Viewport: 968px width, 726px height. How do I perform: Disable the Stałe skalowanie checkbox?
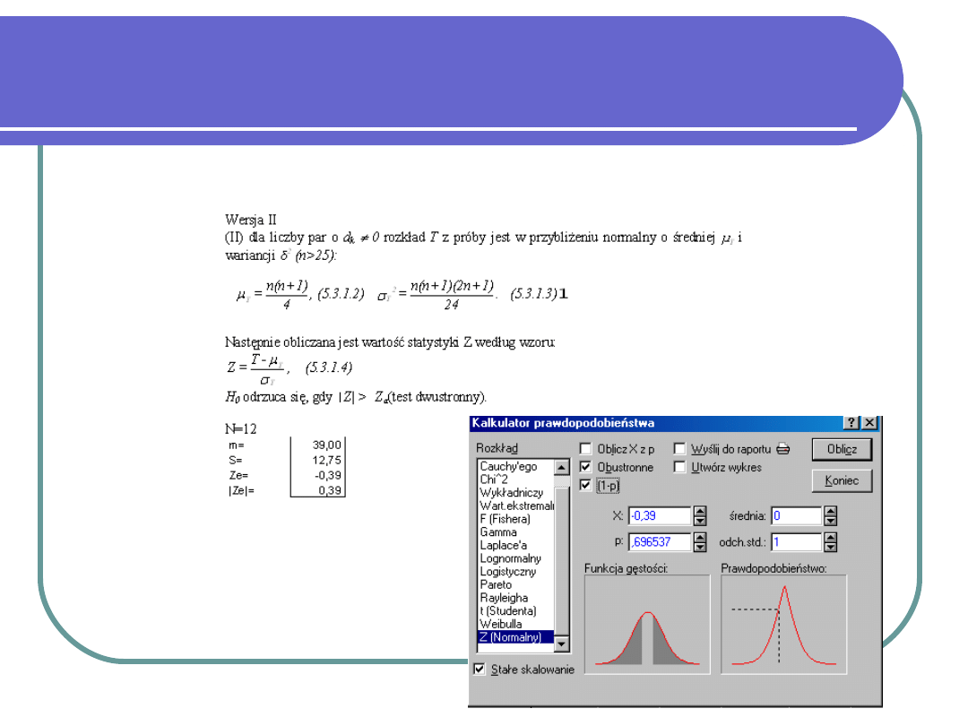480,669
